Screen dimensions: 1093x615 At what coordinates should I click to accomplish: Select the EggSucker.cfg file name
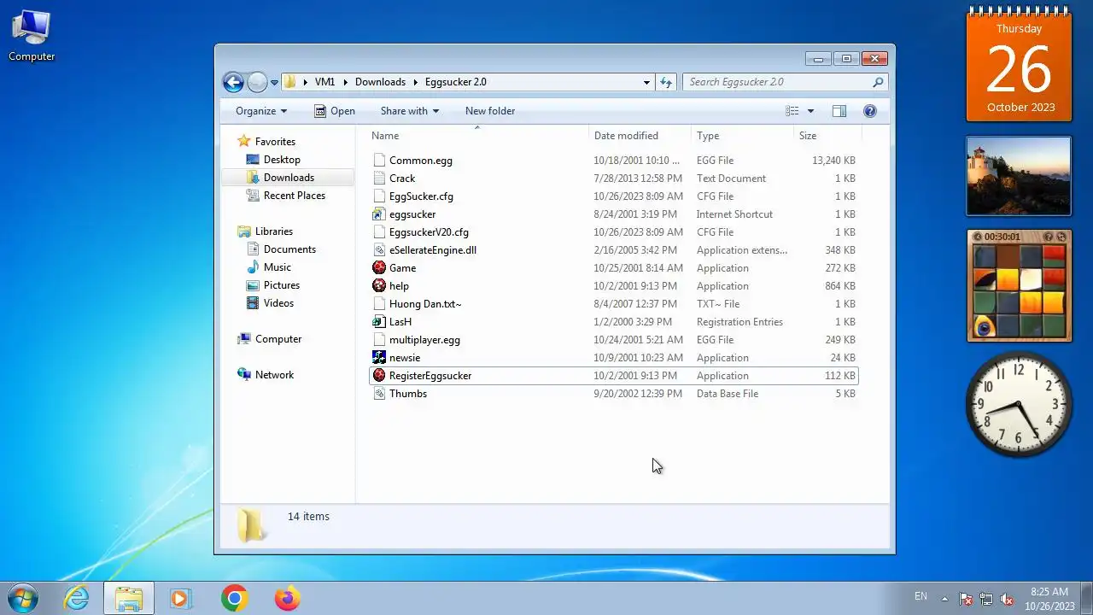pos(421,196)
